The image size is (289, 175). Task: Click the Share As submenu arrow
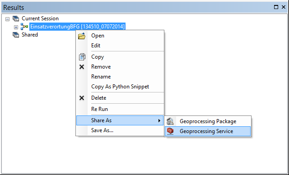159,121
